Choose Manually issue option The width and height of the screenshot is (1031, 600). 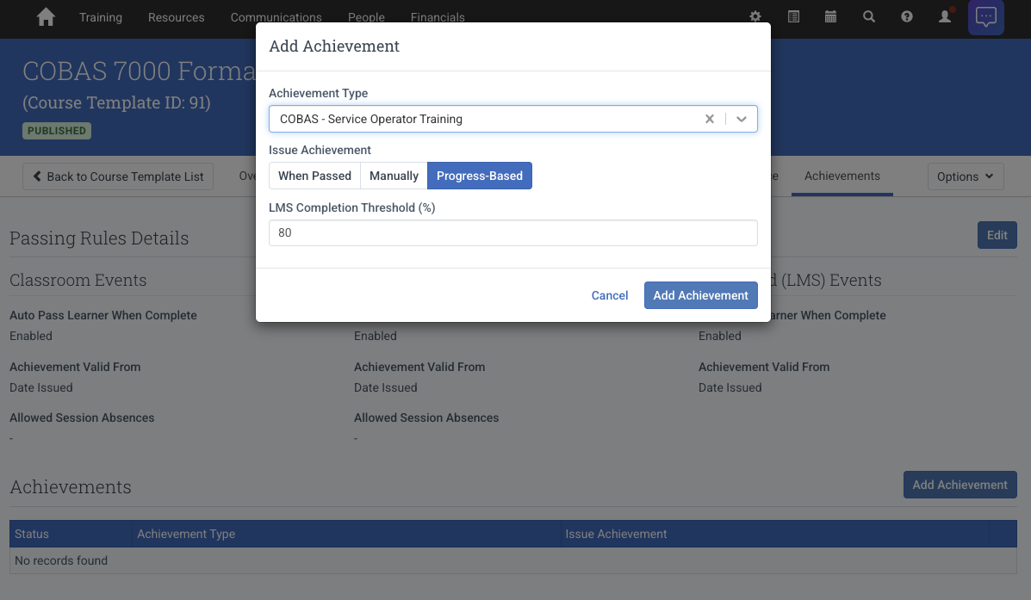click(x=394, y=176)
